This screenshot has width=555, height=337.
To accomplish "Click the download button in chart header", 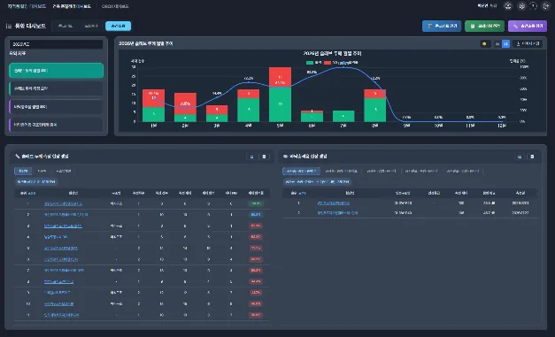I will [528, 44].
